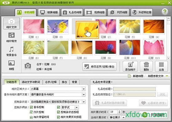Viewport: 172px width, 122px height.
Task: Expand 数字式 style dropdown
Action: [x=77, y=107]
